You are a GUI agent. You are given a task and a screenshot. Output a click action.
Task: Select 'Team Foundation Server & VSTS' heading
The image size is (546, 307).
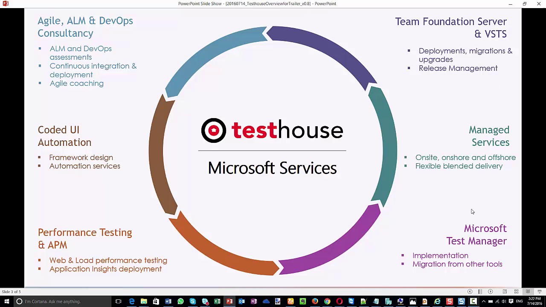pos(451,28)
